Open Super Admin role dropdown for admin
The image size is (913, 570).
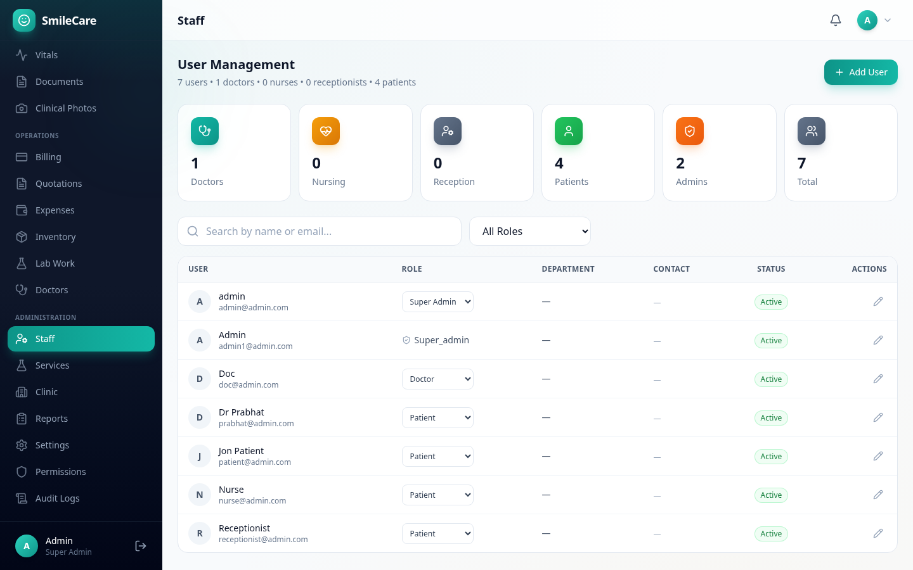pos(437,301)
